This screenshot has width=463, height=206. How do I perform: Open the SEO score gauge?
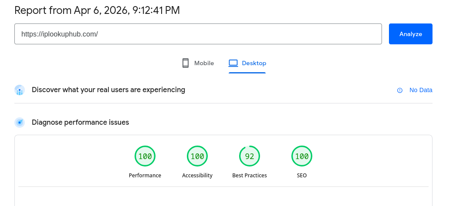pos(302,156)
